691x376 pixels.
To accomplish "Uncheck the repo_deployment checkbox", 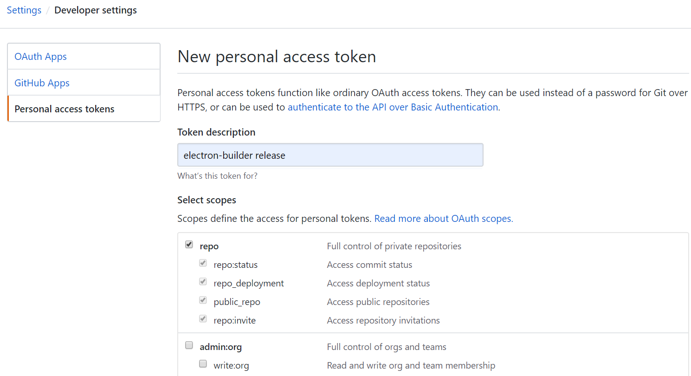I will 203,281.
